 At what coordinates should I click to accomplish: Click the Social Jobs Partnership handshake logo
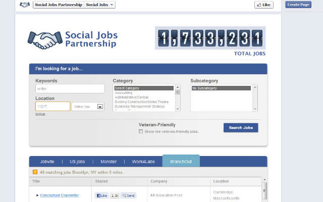[45, 40]
